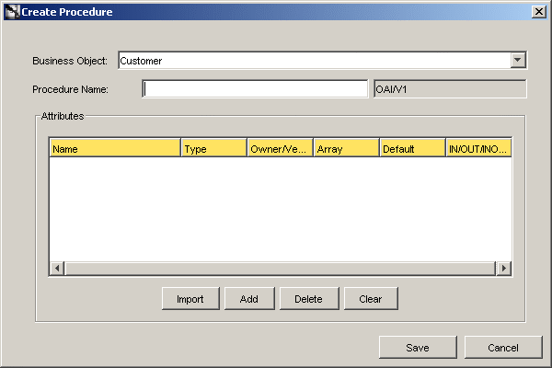This screenshot has height=368, width=552.
Task: Select the Type column header
Action: 214,148
